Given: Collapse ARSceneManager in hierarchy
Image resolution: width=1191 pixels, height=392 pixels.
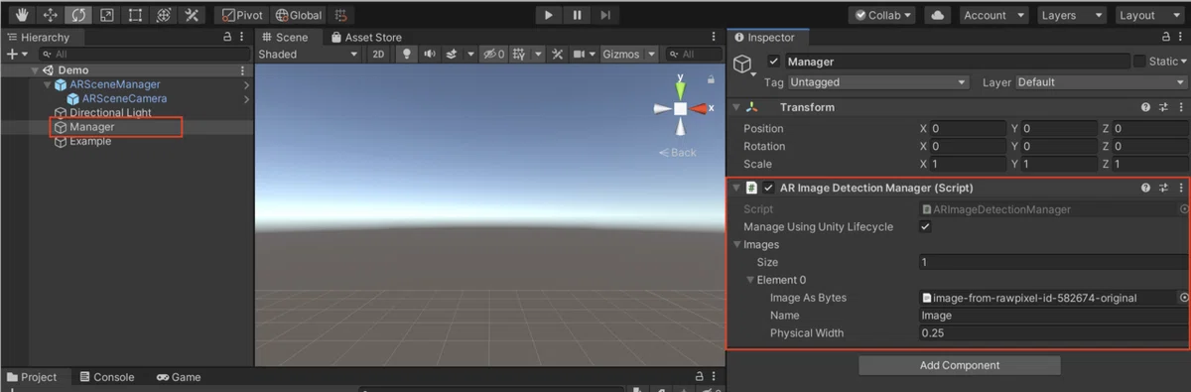Looking at the screenshot, I should (x=47, y=84).
